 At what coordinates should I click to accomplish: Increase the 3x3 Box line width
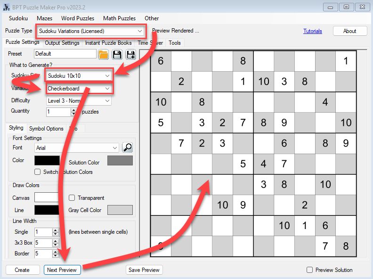pyautogui.click(x=55, y=241)
